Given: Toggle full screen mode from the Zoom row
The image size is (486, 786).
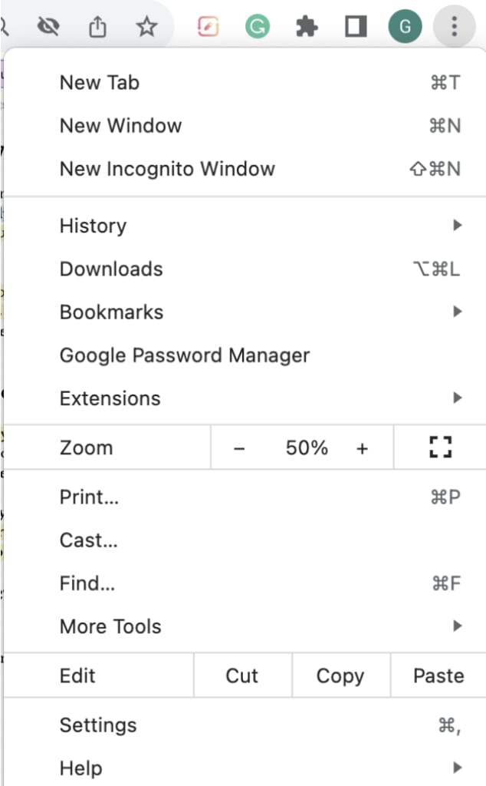Looking at the screenshot, I should (x=439, y=447).
